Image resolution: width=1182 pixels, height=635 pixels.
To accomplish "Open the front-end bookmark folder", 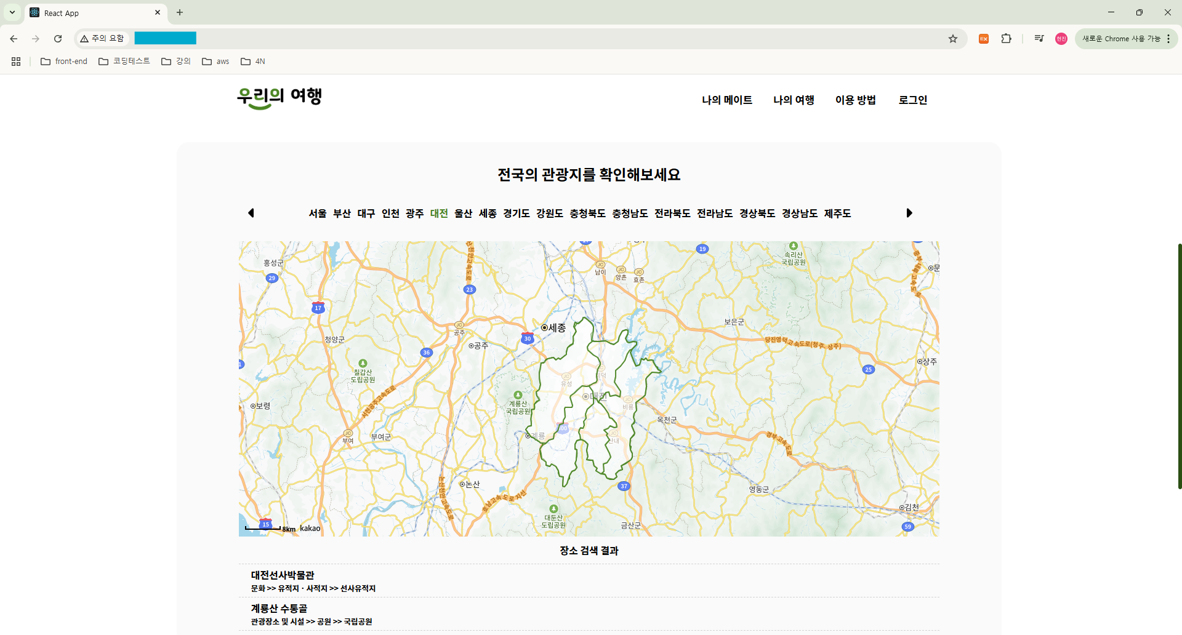I will tap(64, 62).
